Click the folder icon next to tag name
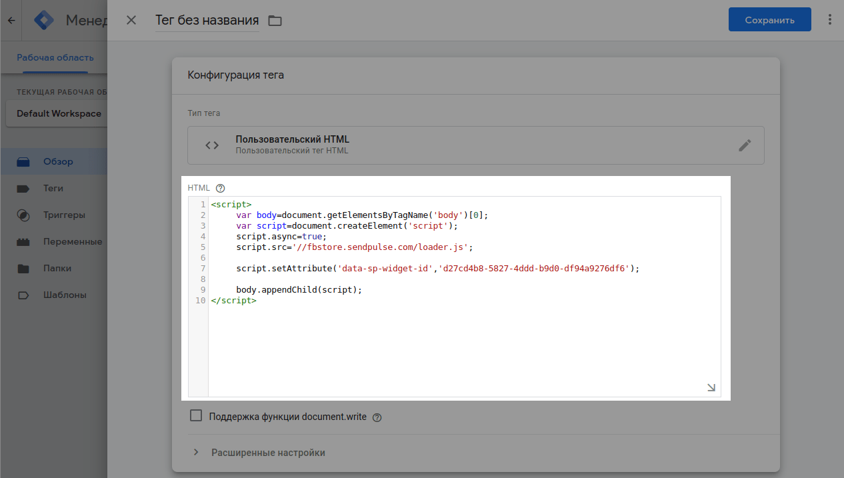 pos(275,21)
